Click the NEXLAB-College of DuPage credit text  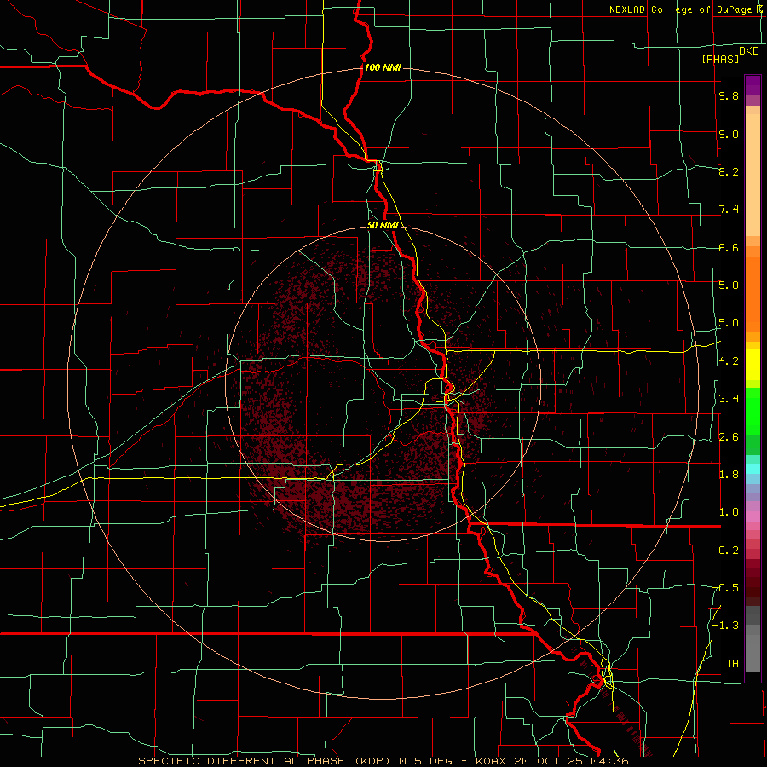pos(684,9)
